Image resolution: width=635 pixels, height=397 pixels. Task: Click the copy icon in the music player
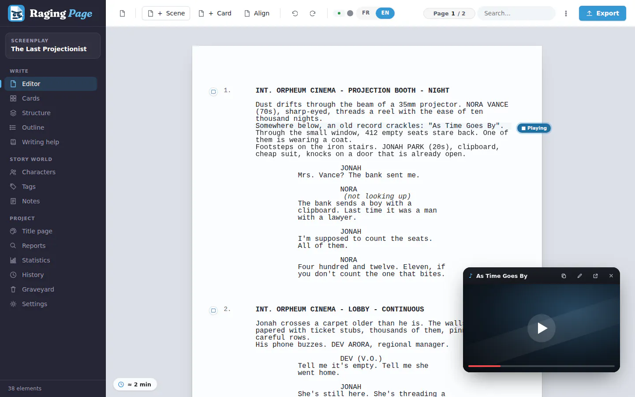click(x=564, y=276)
